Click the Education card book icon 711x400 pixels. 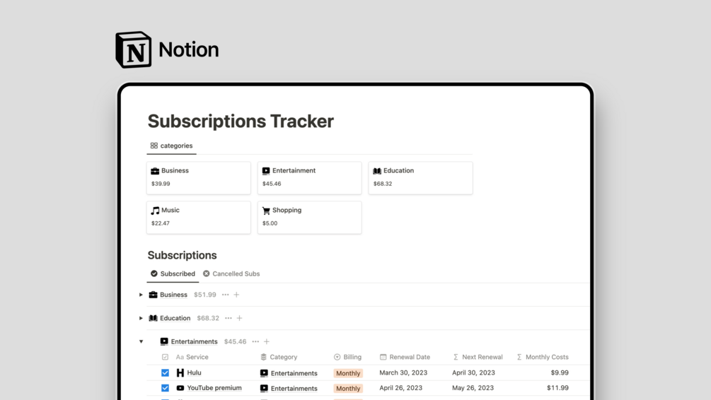[377, 171]
